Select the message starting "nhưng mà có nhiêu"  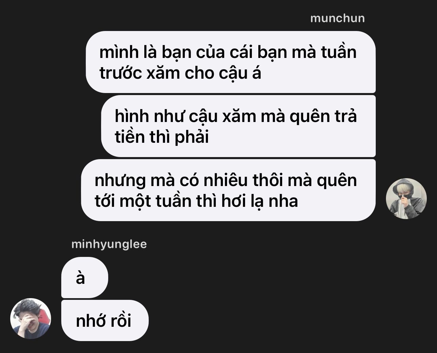click(228, 190)
